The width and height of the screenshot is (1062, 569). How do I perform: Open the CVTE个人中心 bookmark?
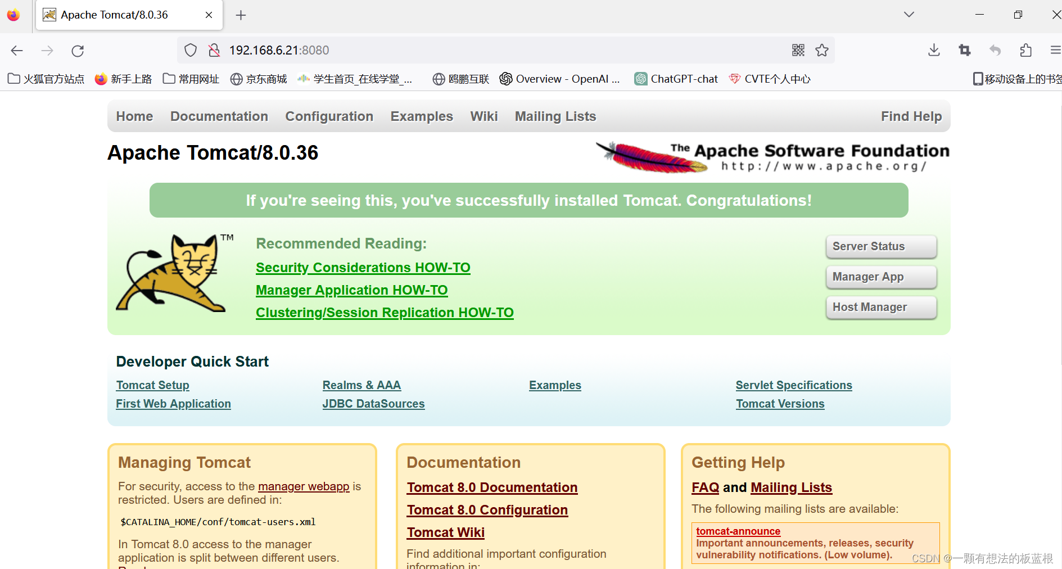pyautogui.click(x=770, y=79)
